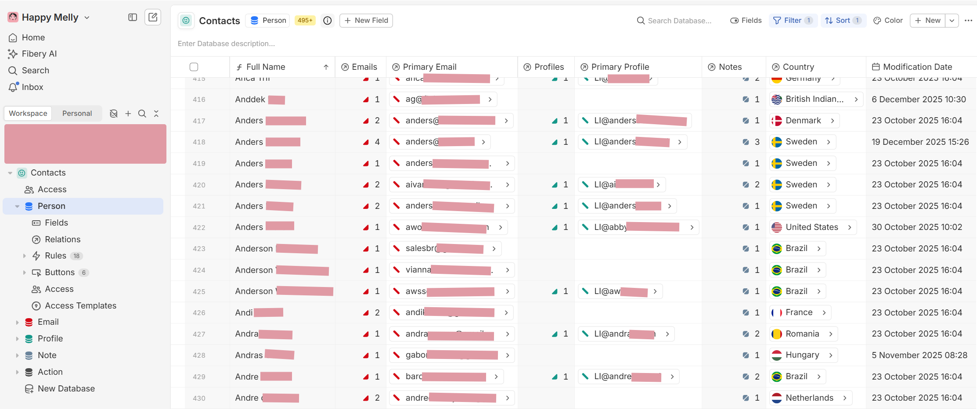Check the select-all checkbox in the table header
The height and width of the screenshot is (409, 977).
tap(194, 67)
